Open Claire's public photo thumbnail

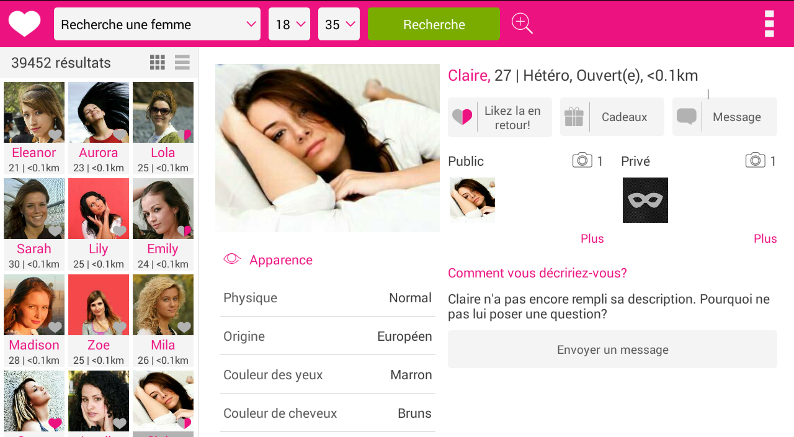(x=472, y=200)
